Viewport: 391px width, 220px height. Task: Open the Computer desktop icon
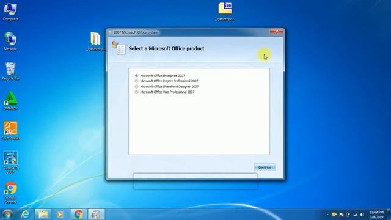[x=10, y=12]
